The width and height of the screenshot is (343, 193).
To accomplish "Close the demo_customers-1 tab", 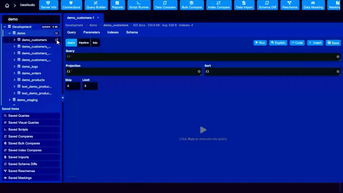I will 98,18.
